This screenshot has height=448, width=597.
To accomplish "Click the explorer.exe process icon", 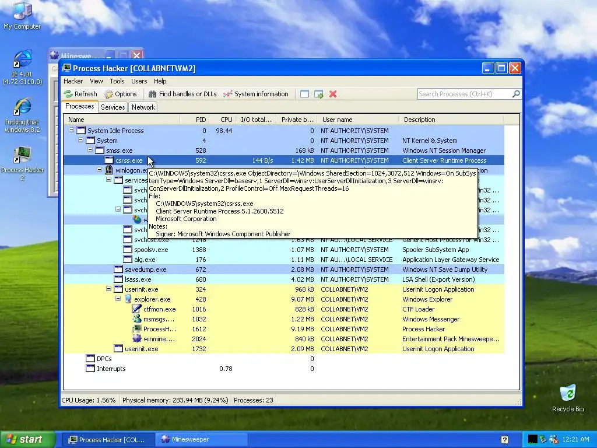I will [128, 299].
